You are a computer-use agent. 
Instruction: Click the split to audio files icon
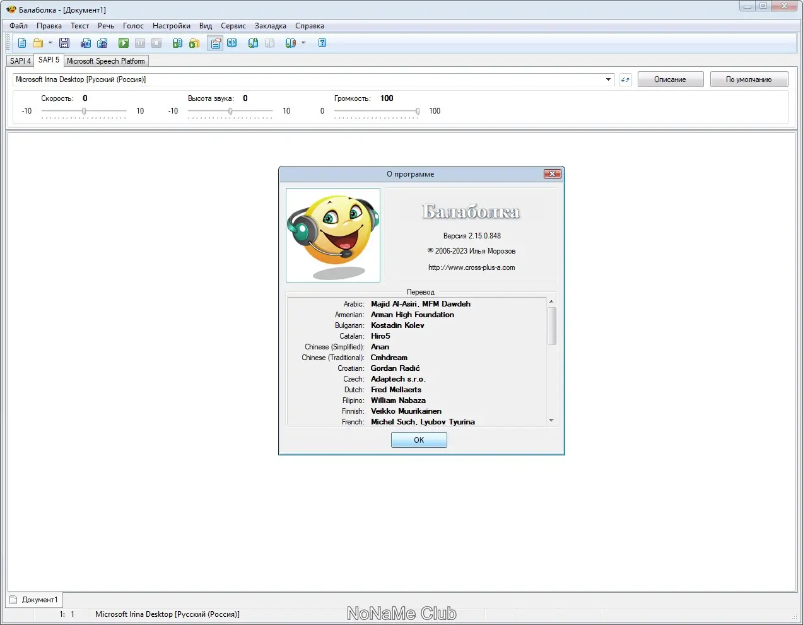(x=102, y=43)
